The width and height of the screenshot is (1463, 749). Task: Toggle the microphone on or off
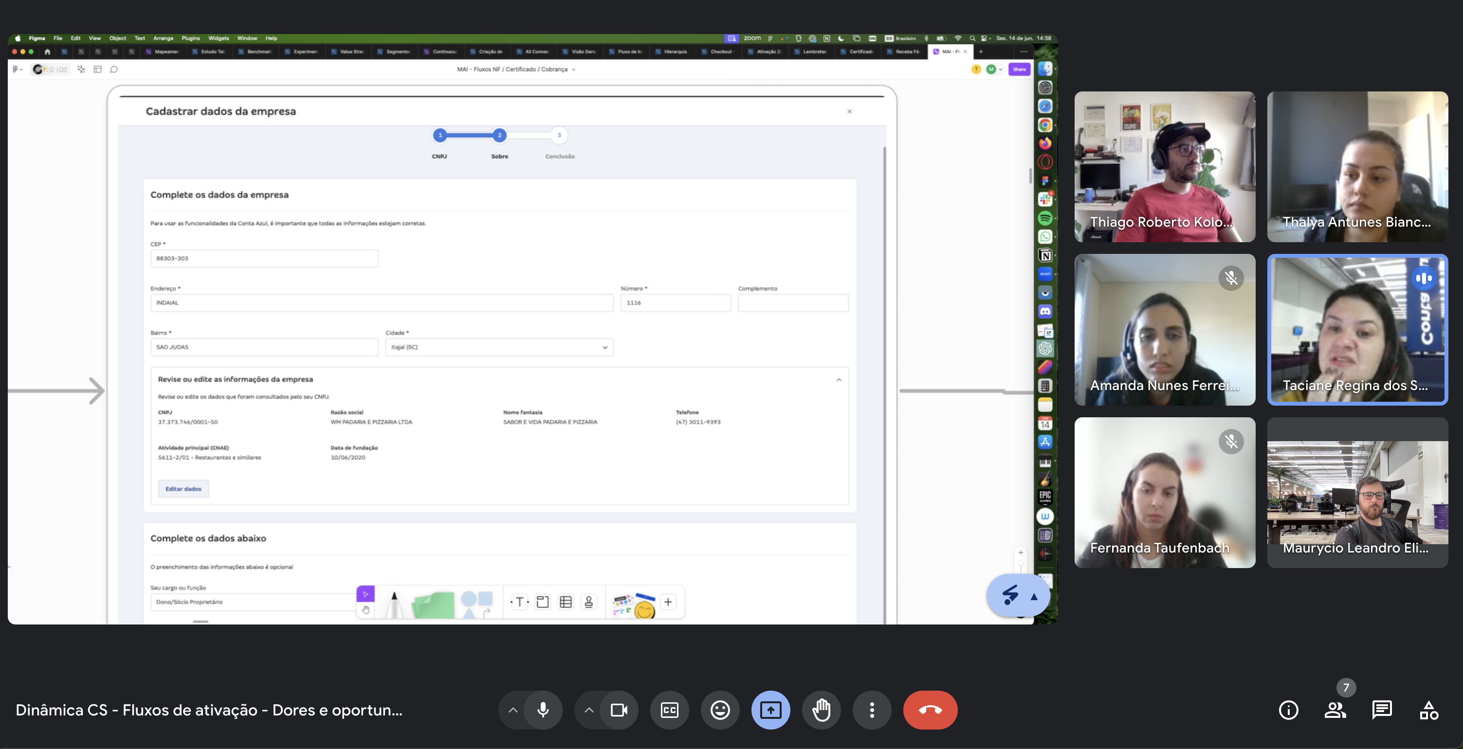[543, 710]
